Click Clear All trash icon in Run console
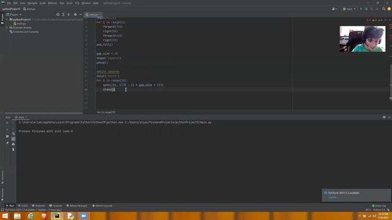Screen dimensions: 392x220 pyautogui.click(x=13, y=149)
